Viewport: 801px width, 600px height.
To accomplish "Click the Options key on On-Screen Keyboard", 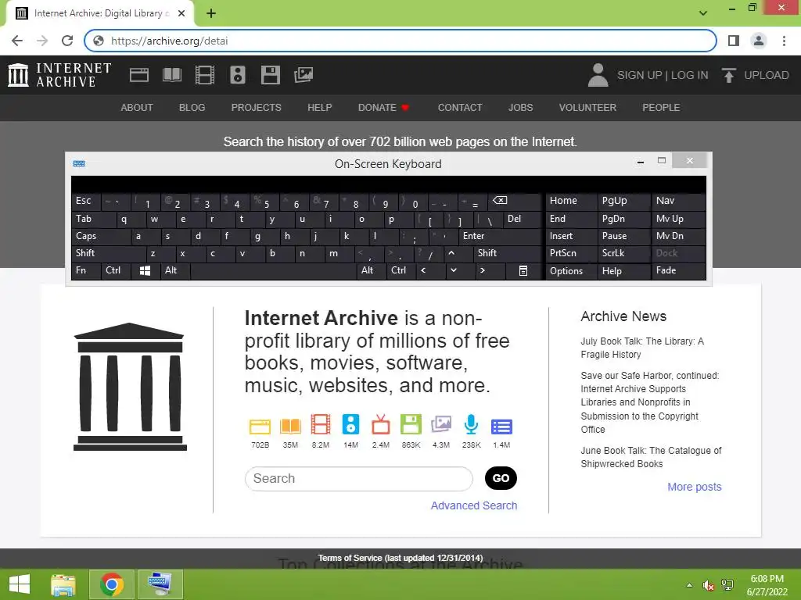I will [x=571, y=271].
